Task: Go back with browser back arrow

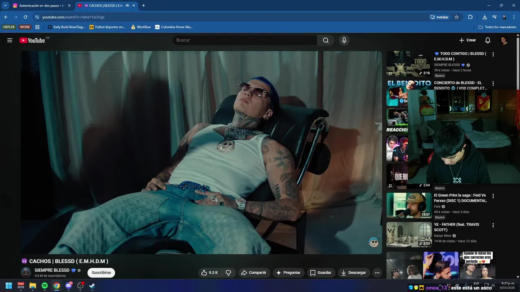Action: [x=6, y=17]
